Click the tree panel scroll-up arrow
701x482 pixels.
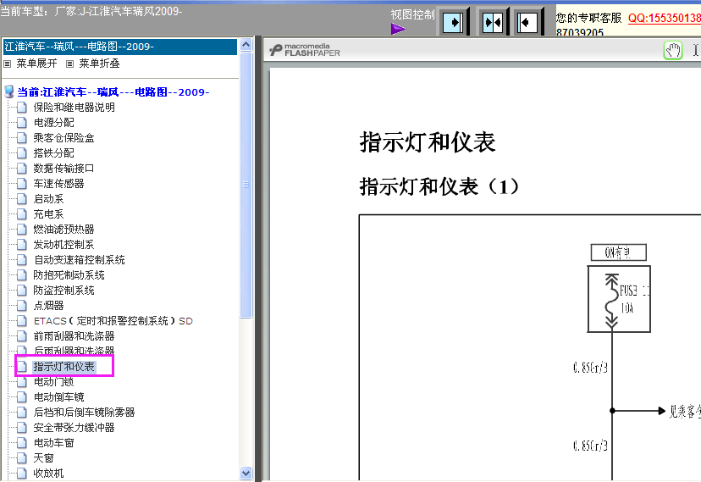(x=246, y=45)
